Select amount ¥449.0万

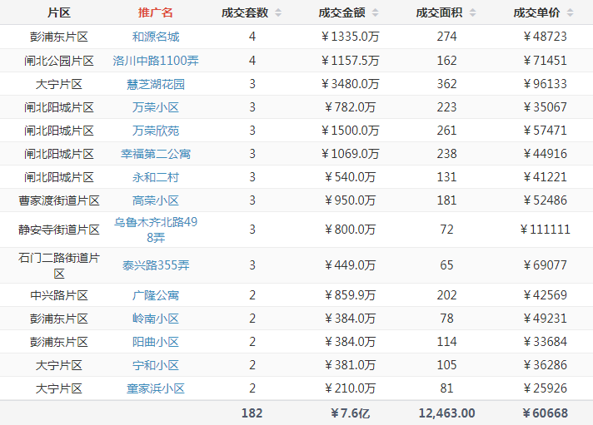point(350,265)
